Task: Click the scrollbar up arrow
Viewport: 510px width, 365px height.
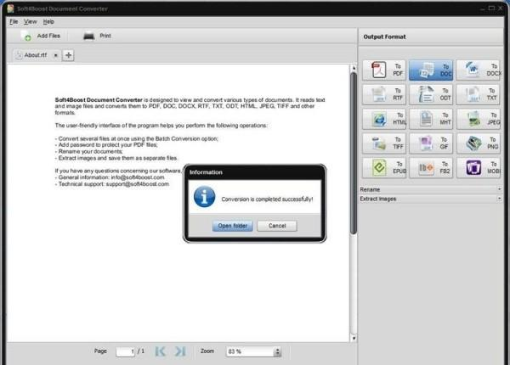Action: pos(354,68)
